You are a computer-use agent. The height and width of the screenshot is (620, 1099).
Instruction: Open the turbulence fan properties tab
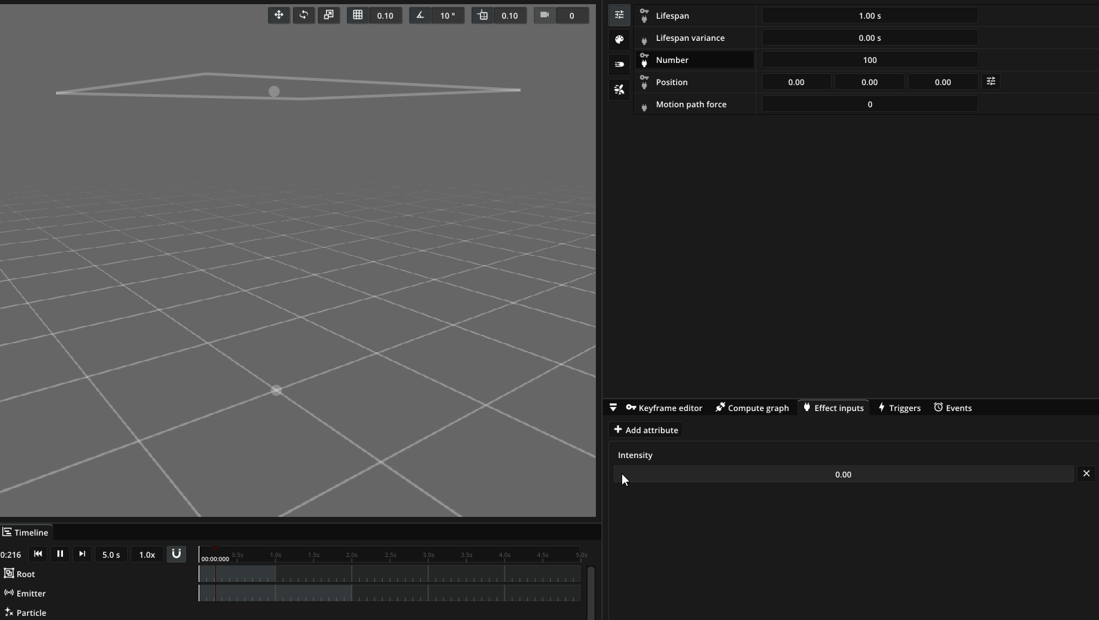tap(619, 90)
